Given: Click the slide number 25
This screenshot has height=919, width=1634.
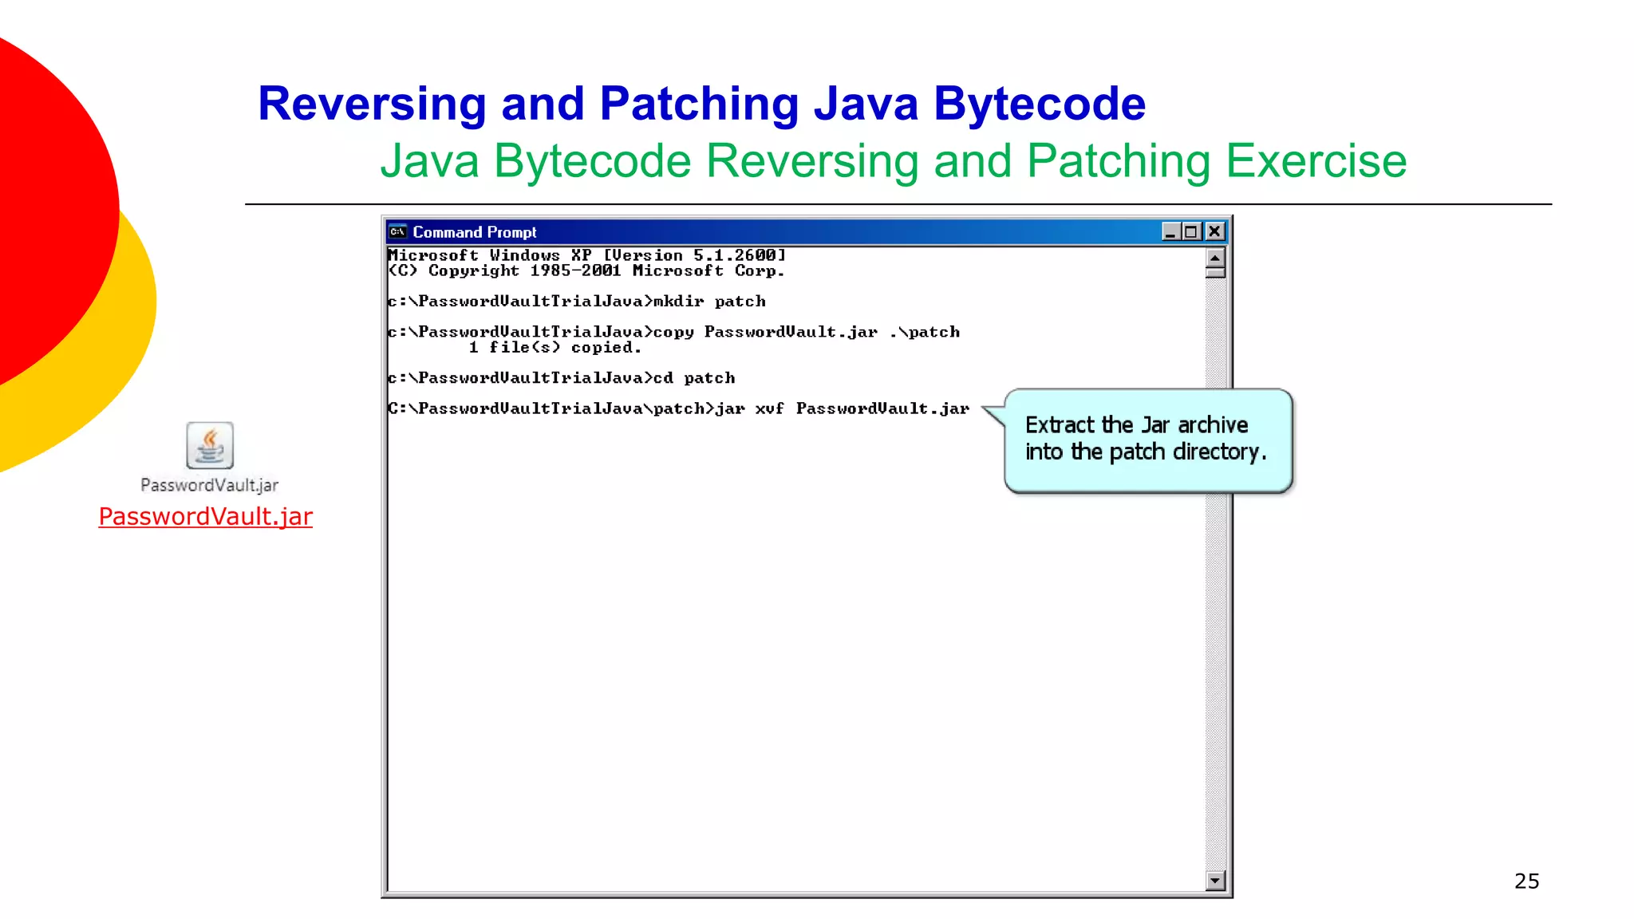Looking at the screenshot, I should (1527, 882).
